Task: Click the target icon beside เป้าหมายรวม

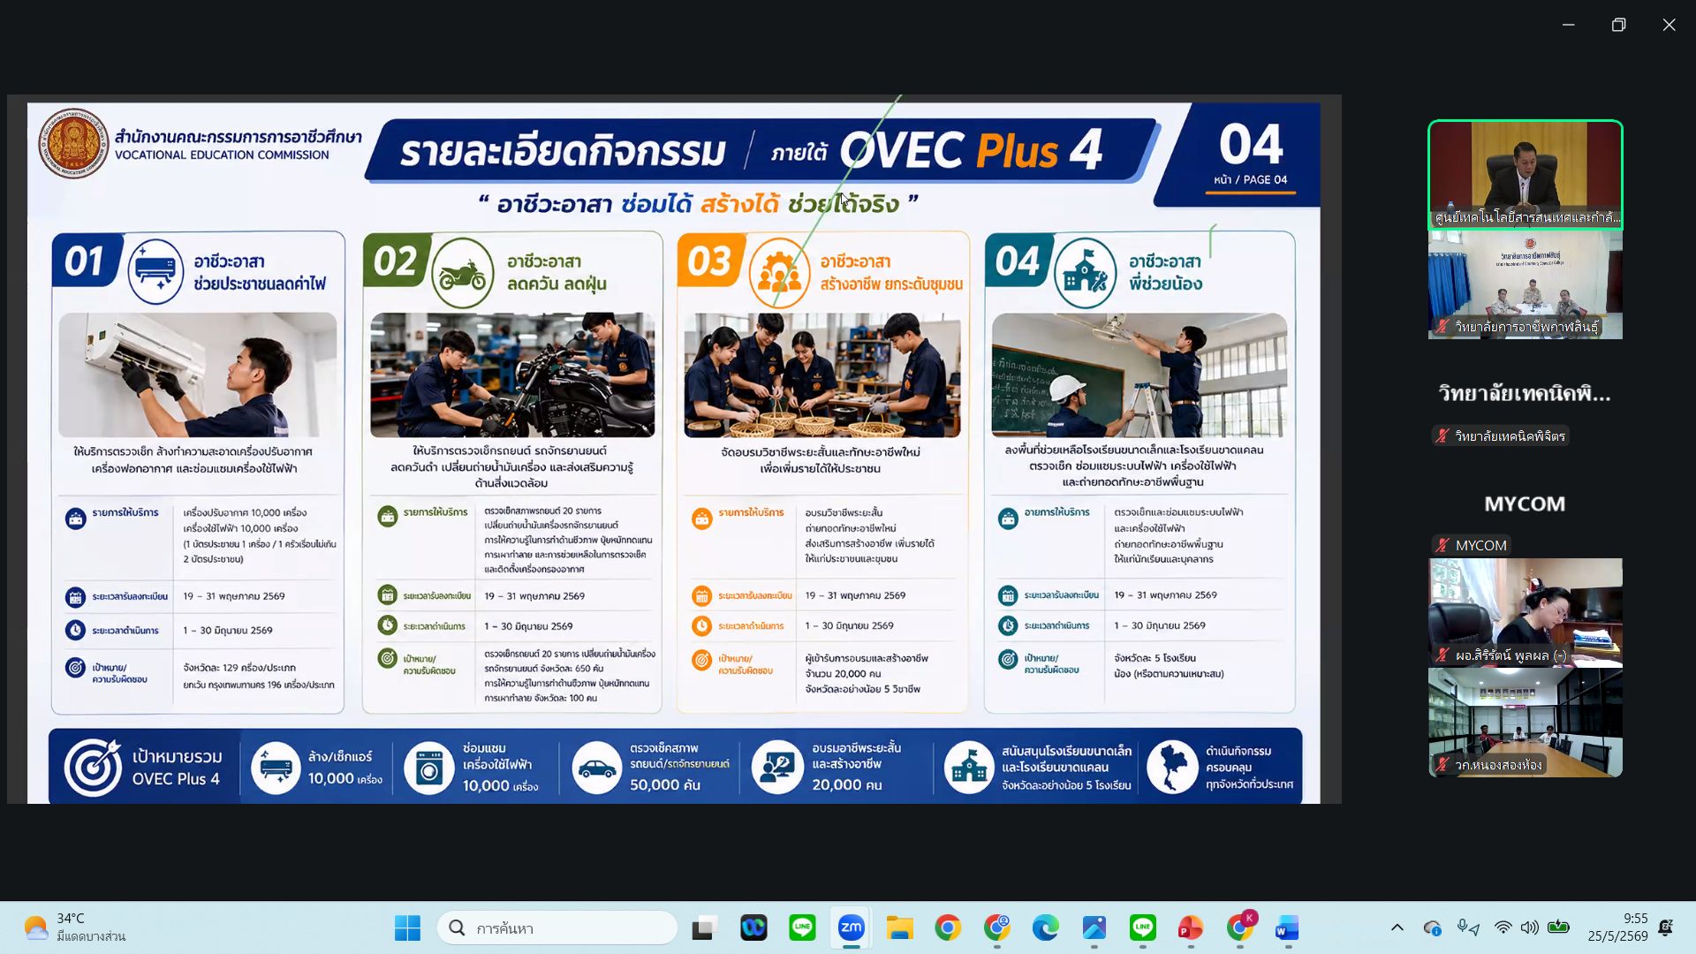Action: (x=93, y=767)
